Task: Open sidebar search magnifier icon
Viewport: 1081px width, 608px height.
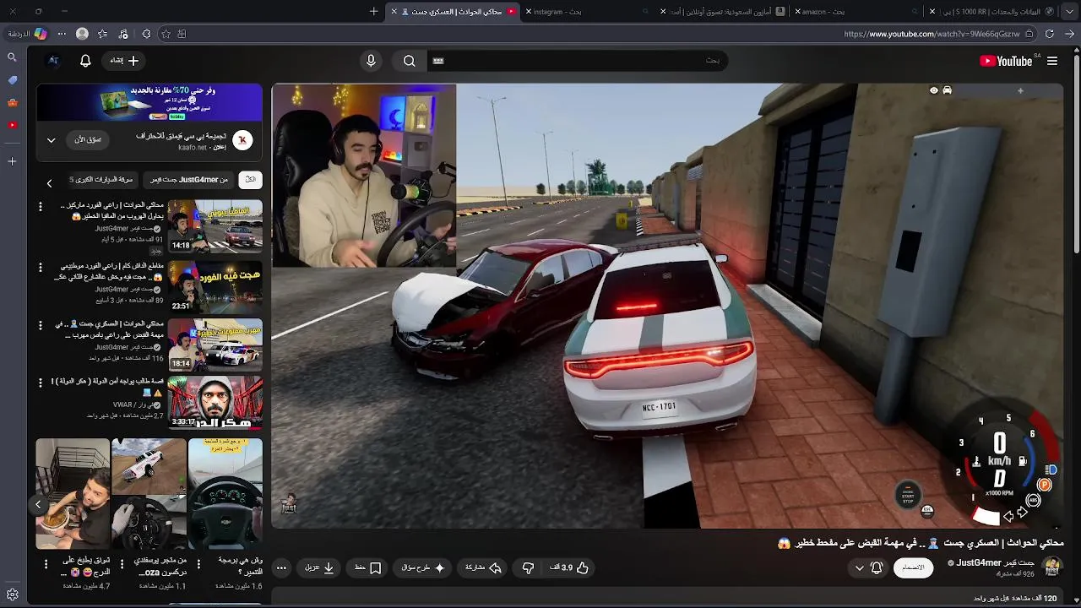Action: pyautogui.click(x=12, y=57)
